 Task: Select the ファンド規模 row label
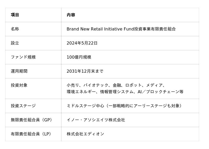click(x=23, y=57)
